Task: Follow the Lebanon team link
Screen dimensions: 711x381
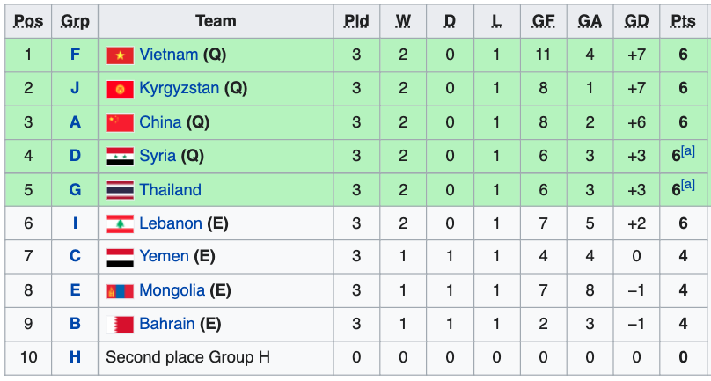Action: tap(171, 223)
